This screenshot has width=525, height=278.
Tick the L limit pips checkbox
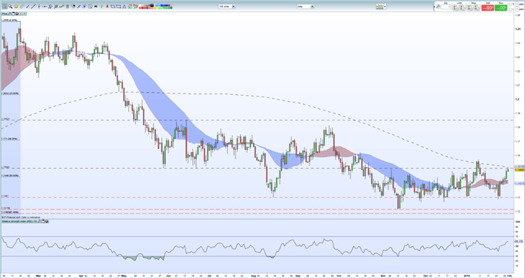click(x=510, y=9)
